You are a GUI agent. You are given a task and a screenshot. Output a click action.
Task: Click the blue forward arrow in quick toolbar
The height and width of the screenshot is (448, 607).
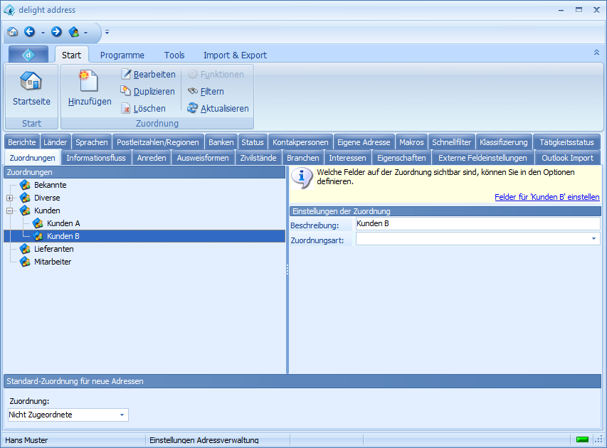[x=56, y=32]
